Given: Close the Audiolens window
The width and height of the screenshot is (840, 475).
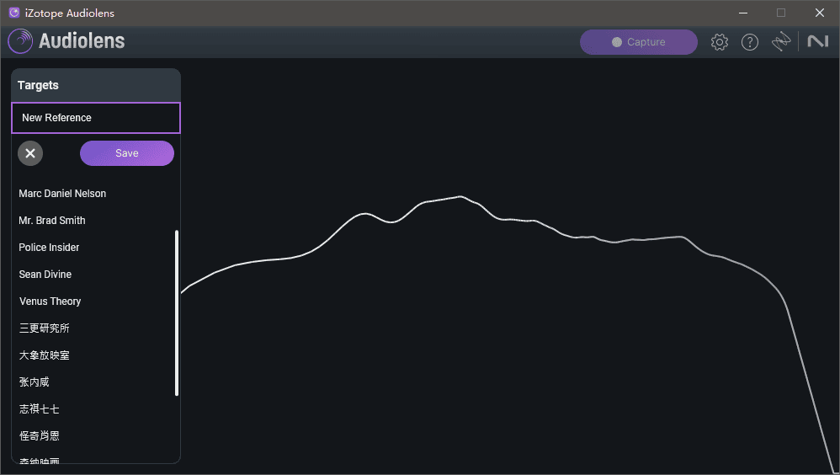Looking at the screenshot, I should point(820,13).
